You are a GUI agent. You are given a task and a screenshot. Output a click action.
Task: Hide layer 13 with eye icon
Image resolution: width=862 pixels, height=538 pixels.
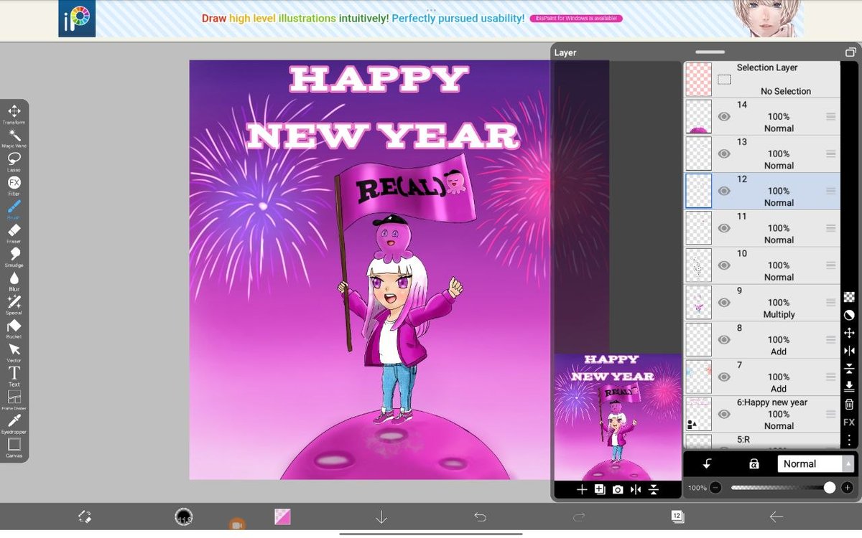(x=724, y=154)
